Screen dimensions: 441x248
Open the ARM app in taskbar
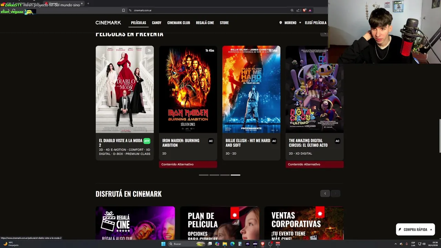tap(255, 244)
